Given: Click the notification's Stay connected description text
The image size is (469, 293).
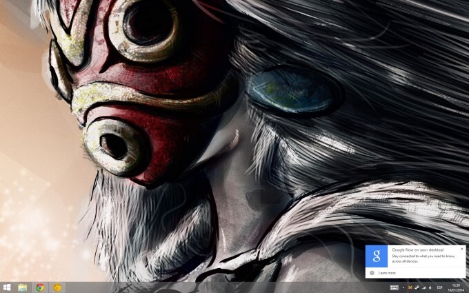Looking at the screenshot, I should click(x=422, y=258).
